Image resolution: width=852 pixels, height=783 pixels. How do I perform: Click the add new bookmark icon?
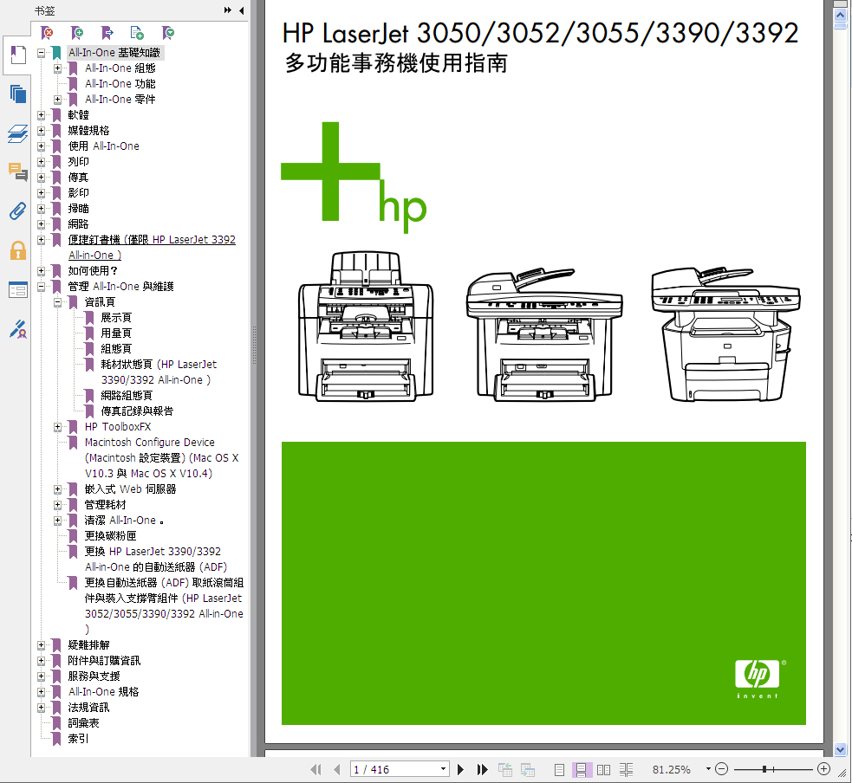pos(77,33)
